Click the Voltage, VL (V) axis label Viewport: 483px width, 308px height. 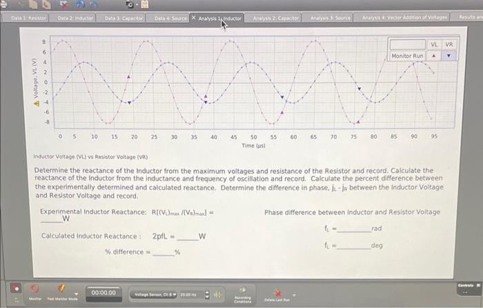click(36, 78)
